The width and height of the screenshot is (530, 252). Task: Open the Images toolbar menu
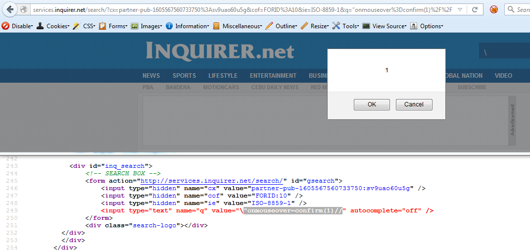151,26
